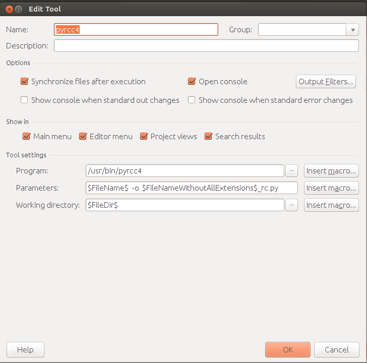Screen dimensions: 367x363
Task: Close the Edit Tool dialog window
Action: tap(8, 9)
